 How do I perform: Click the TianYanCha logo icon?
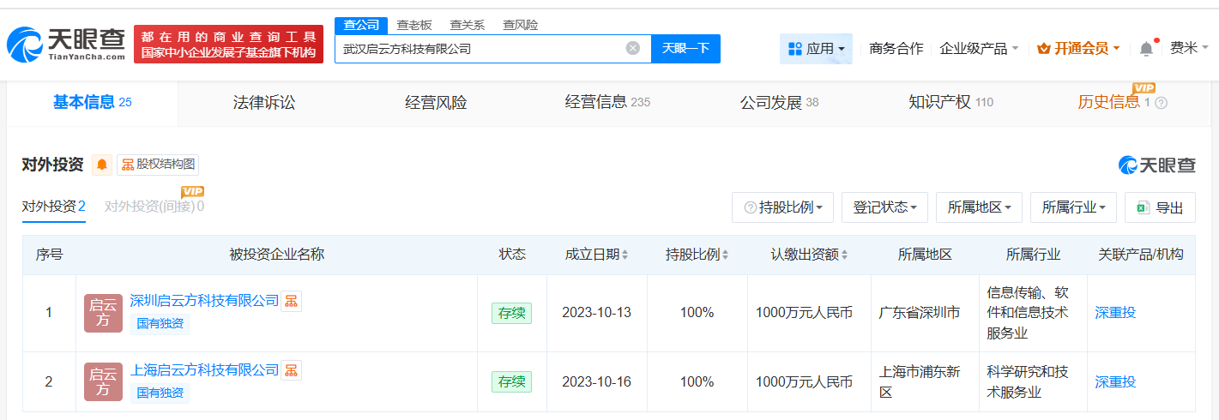point(26,46)
